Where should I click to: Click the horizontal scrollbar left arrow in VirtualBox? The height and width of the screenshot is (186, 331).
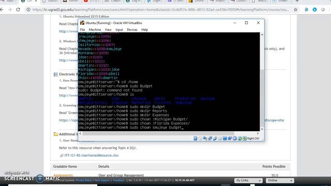(80, 133)
